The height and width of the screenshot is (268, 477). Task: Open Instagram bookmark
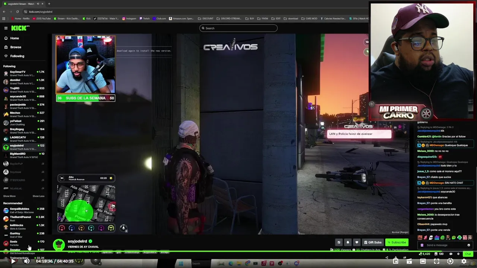(129, 19)
